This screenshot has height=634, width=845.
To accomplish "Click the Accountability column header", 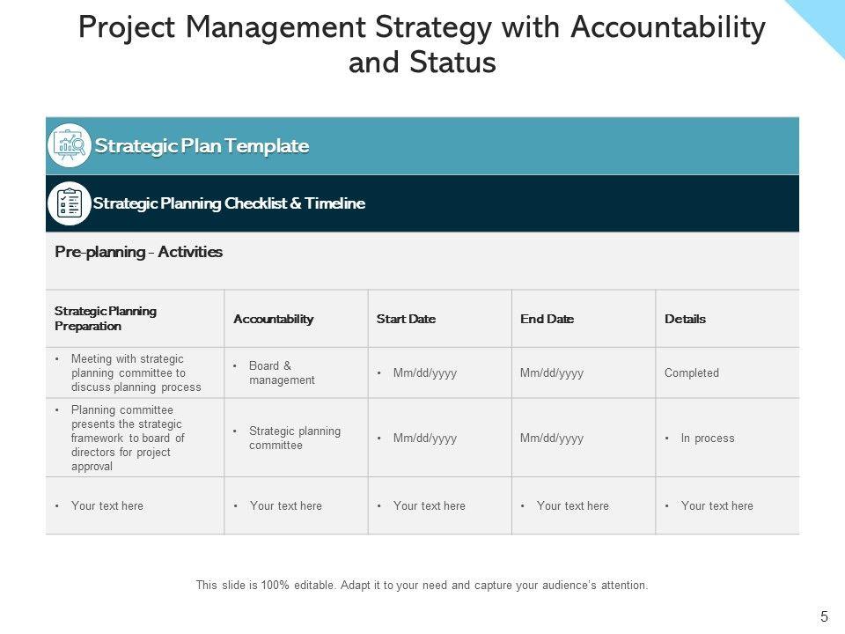I will click(x=273, y=319).
